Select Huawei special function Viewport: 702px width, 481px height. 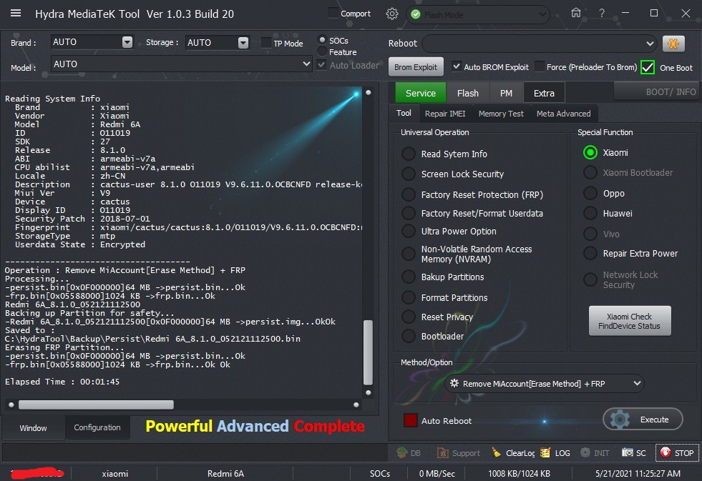coord(590,213)
